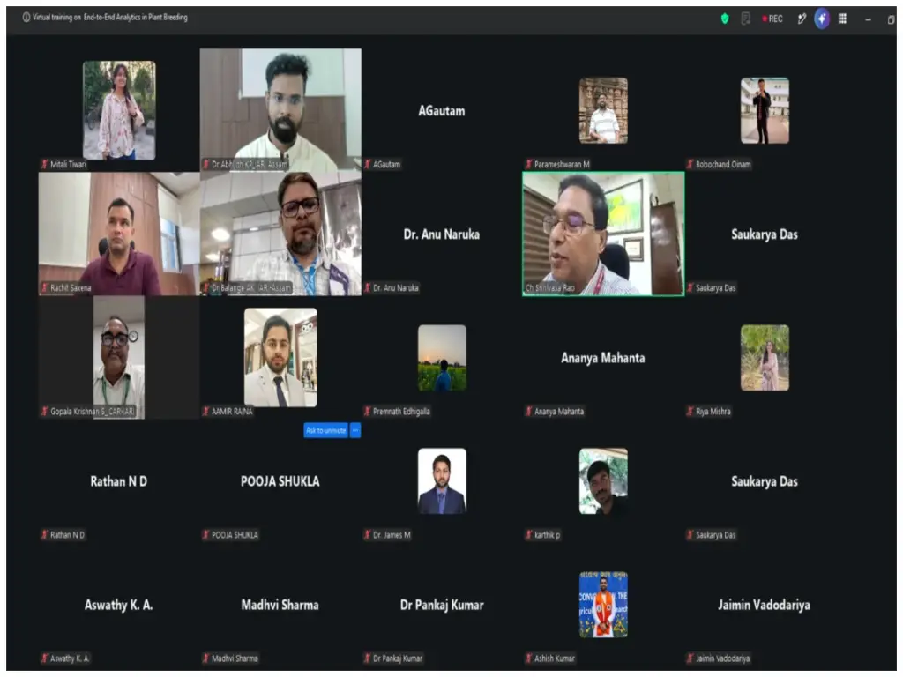Viewport: 903px width, 677px height.
Task: Click muted mic icon beside Jaimin Vadodariya label
Action: [x=690, y=658]
